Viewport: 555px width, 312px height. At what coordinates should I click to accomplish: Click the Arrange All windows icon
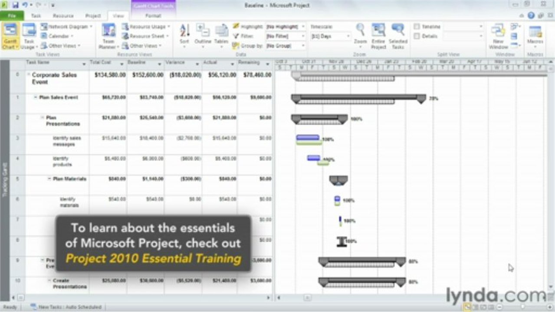coord(514,36)
